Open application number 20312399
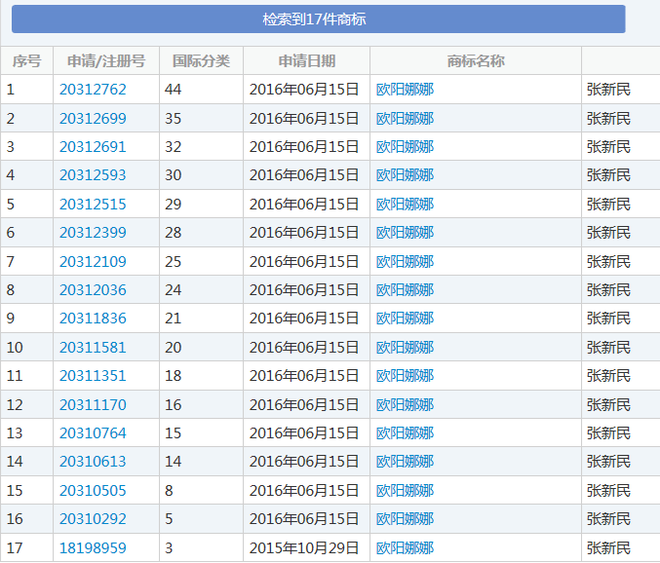Image resolution: width=660 pixels, height=563 pixels. click(x=93, y=233)
